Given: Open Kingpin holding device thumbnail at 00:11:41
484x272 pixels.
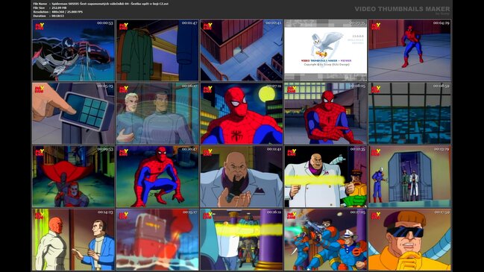Looking at the screenshot, I should [242, 177].
